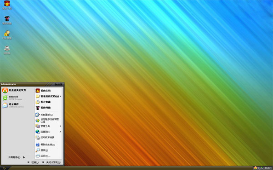Click the Start button on the taskbar
Viewport: 273px width, 170px height.
[5, 168]
